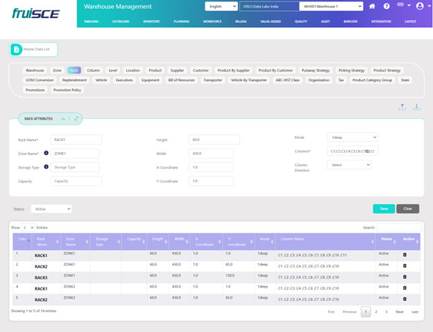Screen dimensions: 433x332
Task: Open the Status dropdown set to Active
Action: tap(51, 208)
